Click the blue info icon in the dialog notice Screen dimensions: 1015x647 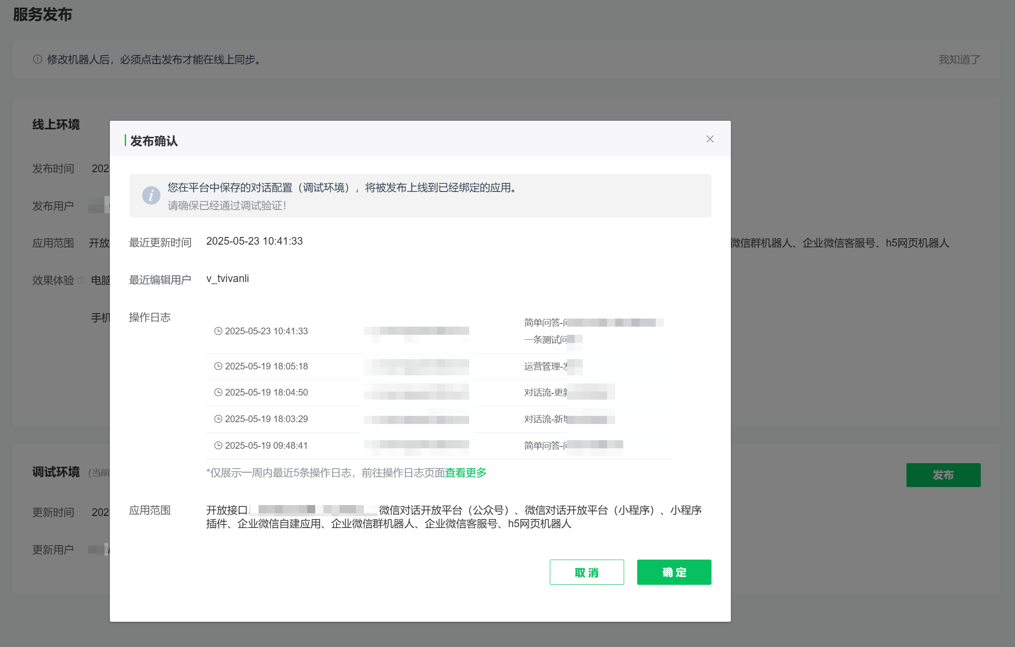coord(151,196)
